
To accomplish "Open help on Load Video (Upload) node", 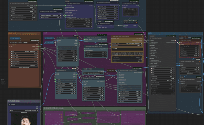I will coord(38,42).
